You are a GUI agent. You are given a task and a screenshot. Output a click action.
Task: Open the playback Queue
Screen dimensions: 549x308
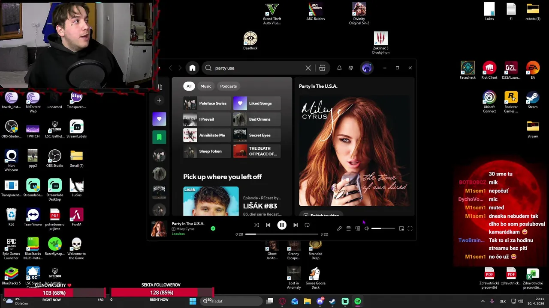tap(349, 228)
